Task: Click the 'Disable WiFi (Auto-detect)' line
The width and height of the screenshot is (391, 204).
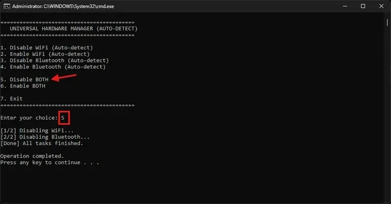Action: [x=47, y=48]
